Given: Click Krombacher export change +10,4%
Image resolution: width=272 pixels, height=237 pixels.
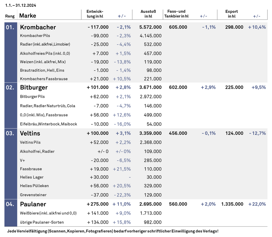Looking at the screenshot, I should coord(257,27).
